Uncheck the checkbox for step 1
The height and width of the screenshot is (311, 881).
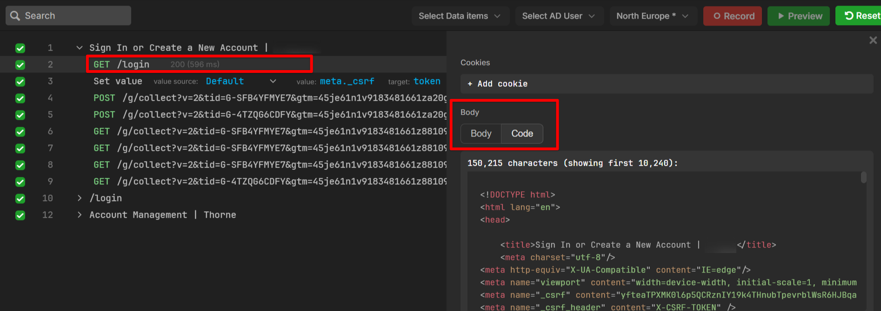tap(20, 48)
